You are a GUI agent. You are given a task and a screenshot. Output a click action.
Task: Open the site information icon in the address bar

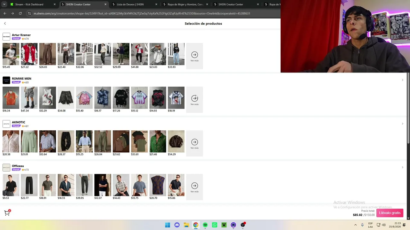tap(29, 13)
